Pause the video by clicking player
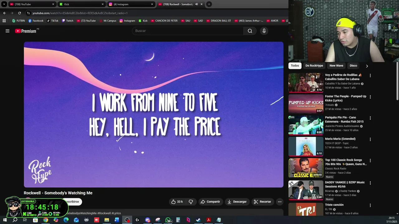399x224 pixels. (154, 114)
